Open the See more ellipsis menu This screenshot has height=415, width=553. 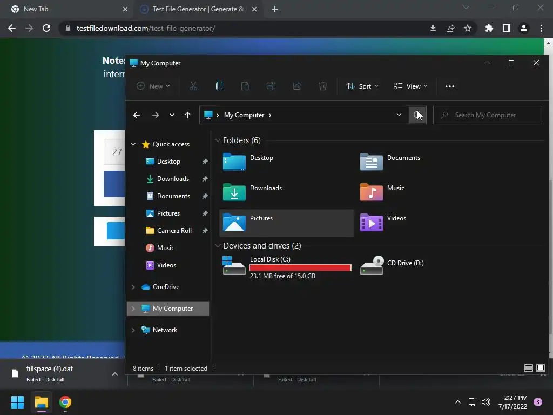coord(450,86)
